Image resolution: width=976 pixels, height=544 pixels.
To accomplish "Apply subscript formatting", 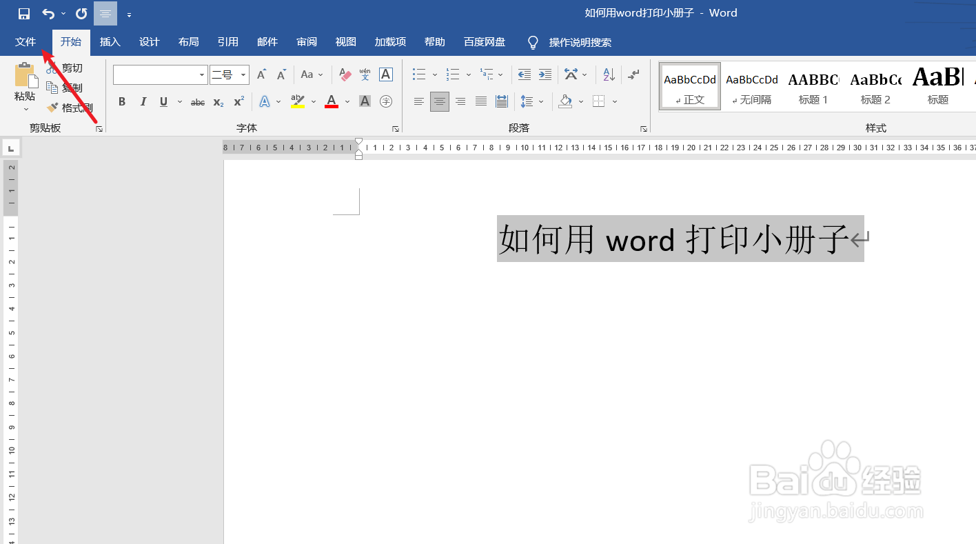I will [x=218, y=101].
